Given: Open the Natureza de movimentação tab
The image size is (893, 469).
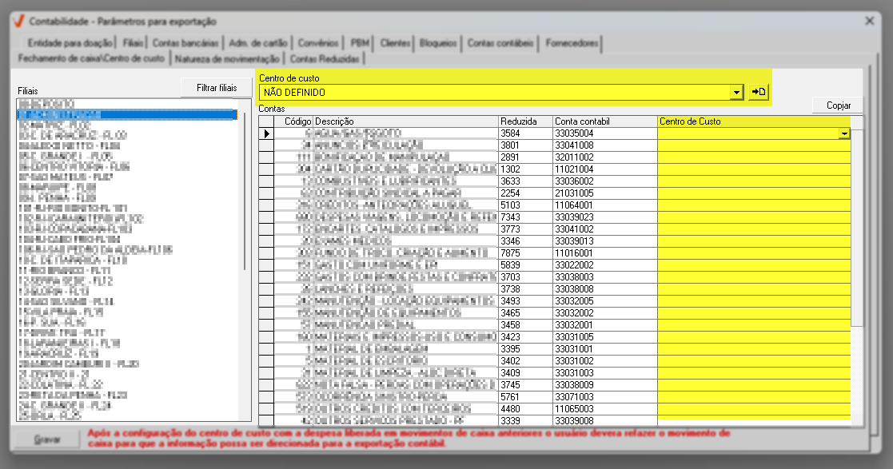Looking at the screenshot, I should coord(228,58).
